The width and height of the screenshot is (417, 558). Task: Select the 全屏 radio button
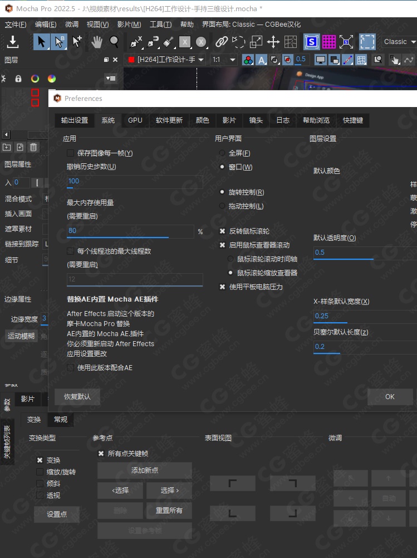click(222, 153)
